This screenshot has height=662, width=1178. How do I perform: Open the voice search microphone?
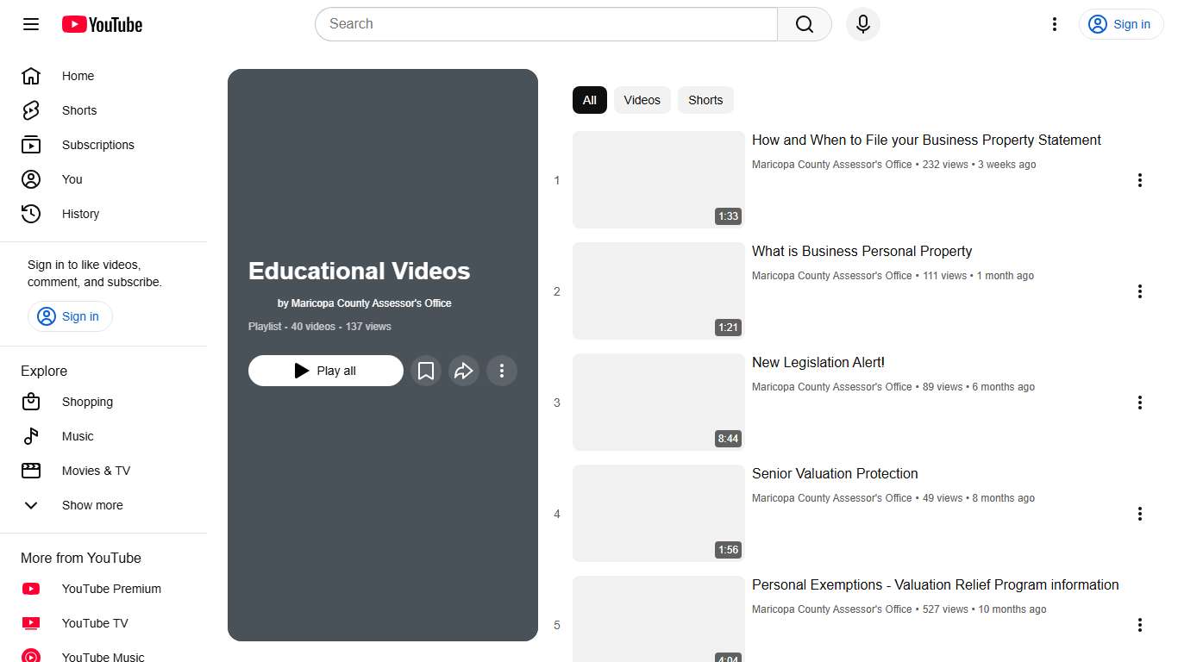(x=862, y=24)
